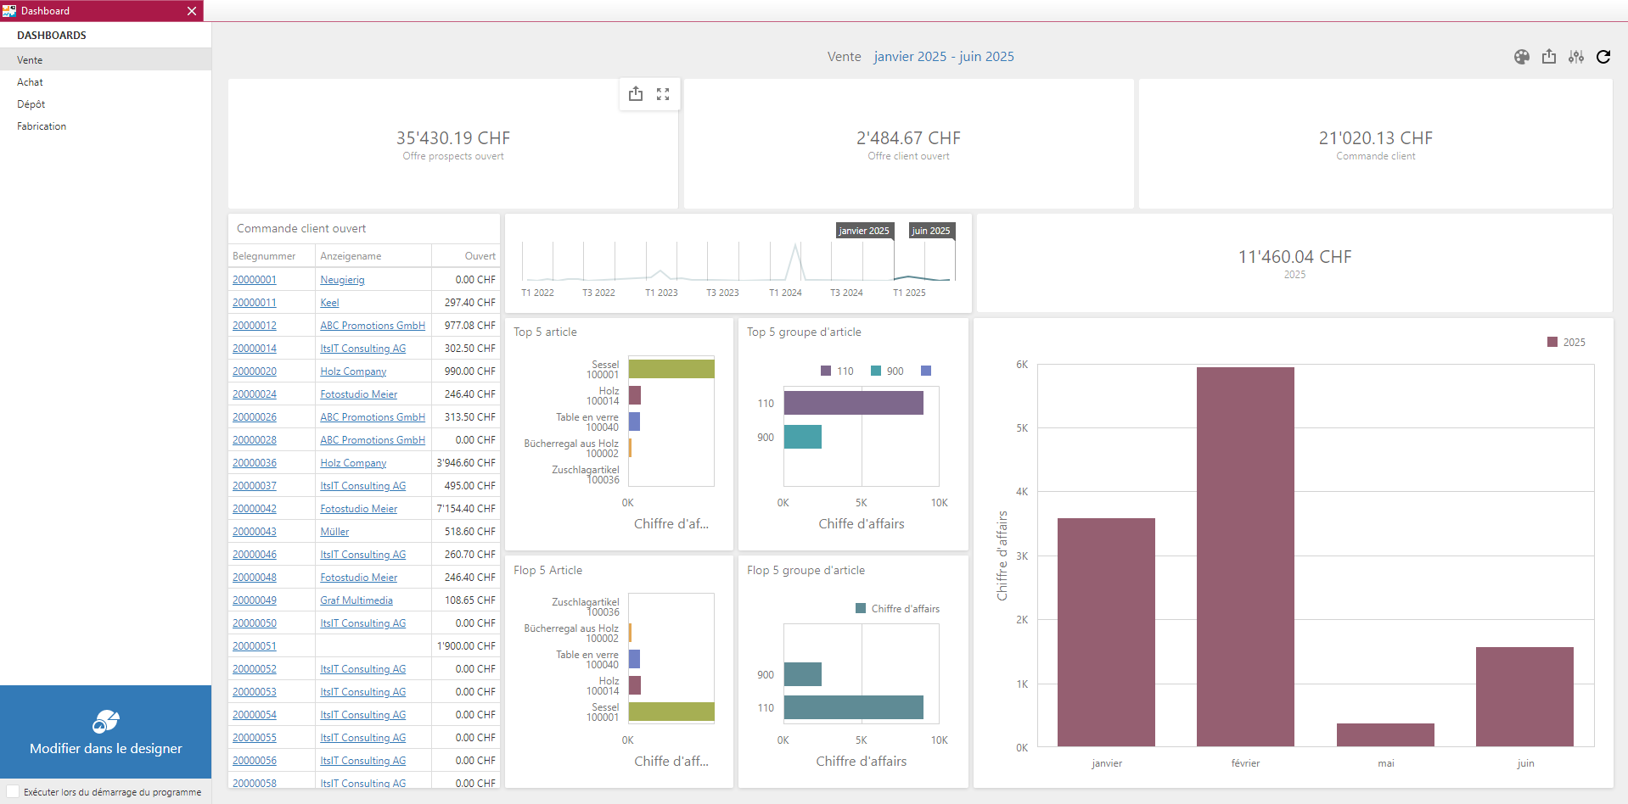Click the share/export icon in the top-right toolbar
Image resolution: width=1628 pixels, height=804 pixels.
tap(1549, 57)
